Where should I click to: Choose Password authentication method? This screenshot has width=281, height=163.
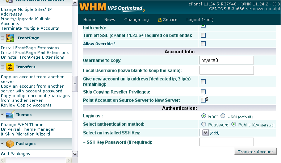pyautogui.click(x=204, y=124)
